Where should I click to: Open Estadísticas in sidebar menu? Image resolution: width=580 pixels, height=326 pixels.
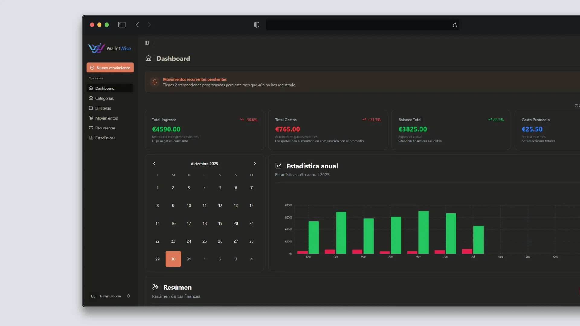(x=105, y=138)
